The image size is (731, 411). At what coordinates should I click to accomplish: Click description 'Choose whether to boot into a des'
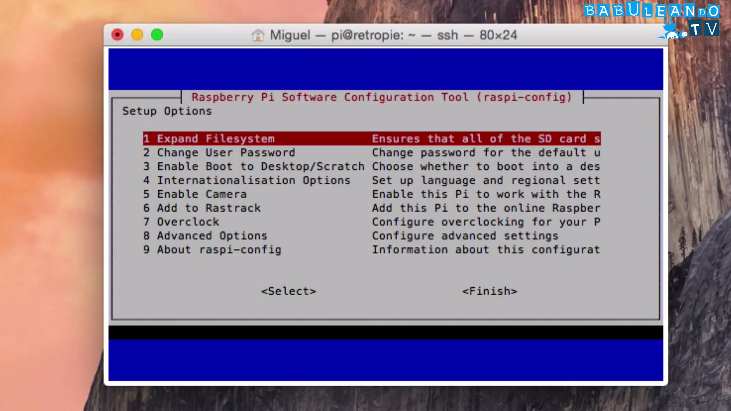coord(486,166)
